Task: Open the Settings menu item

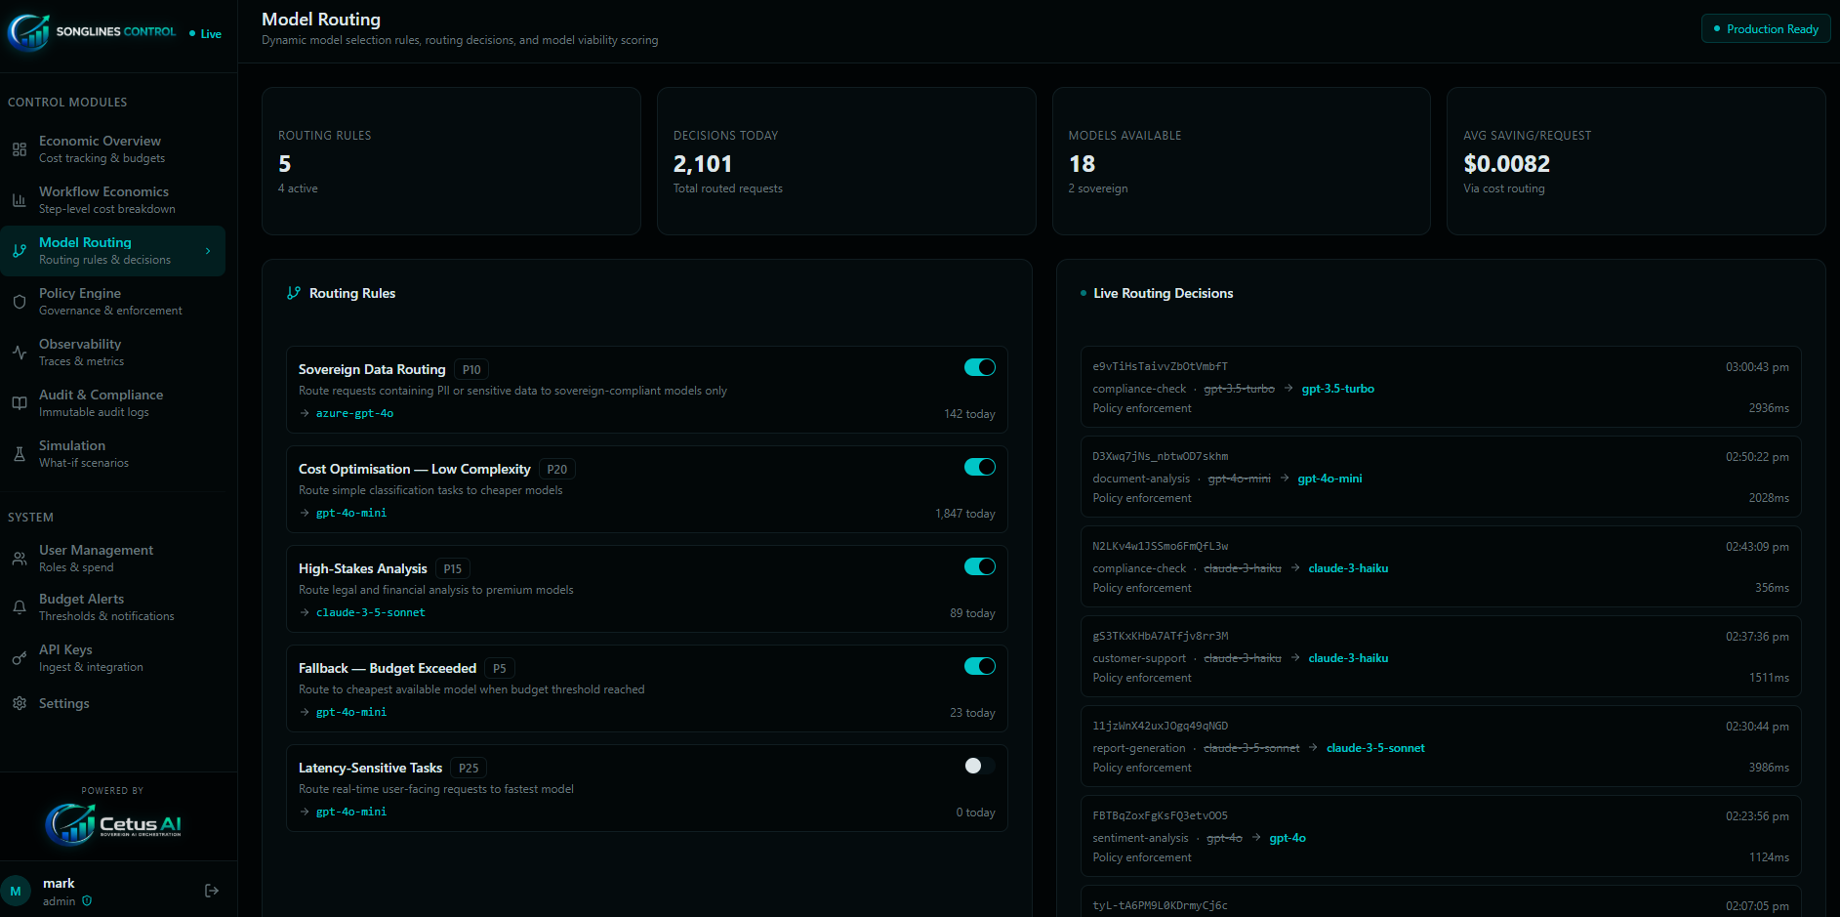Action: [x=63, y=703]
